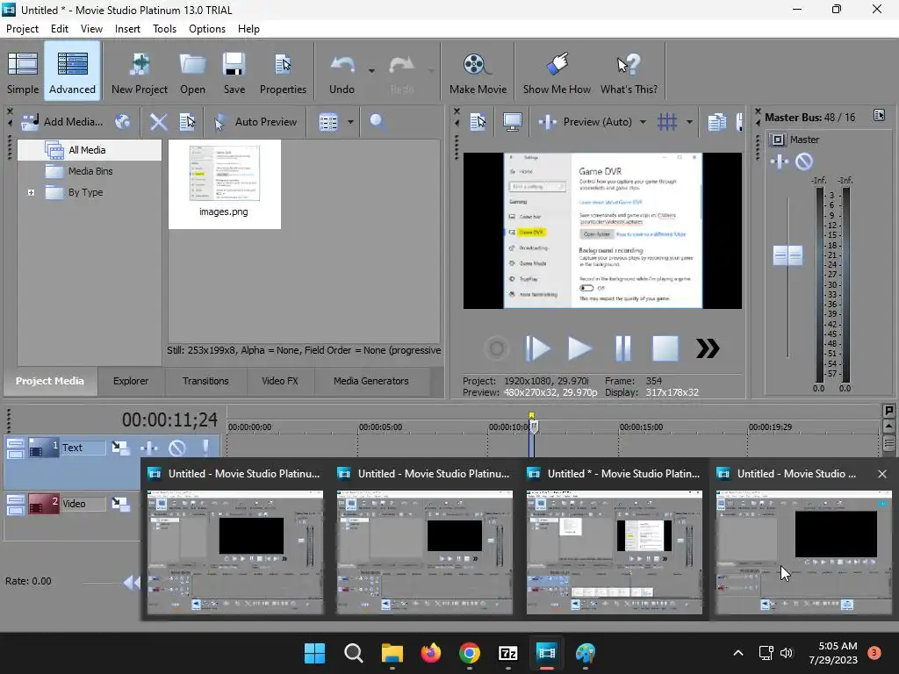This screenshot has height=674, width=899.
Task: Open the Insert menu
Action: click(x=127, y=29)
